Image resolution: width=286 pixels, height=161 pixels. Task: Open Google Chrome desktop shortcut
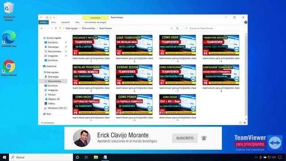(9, 68)
